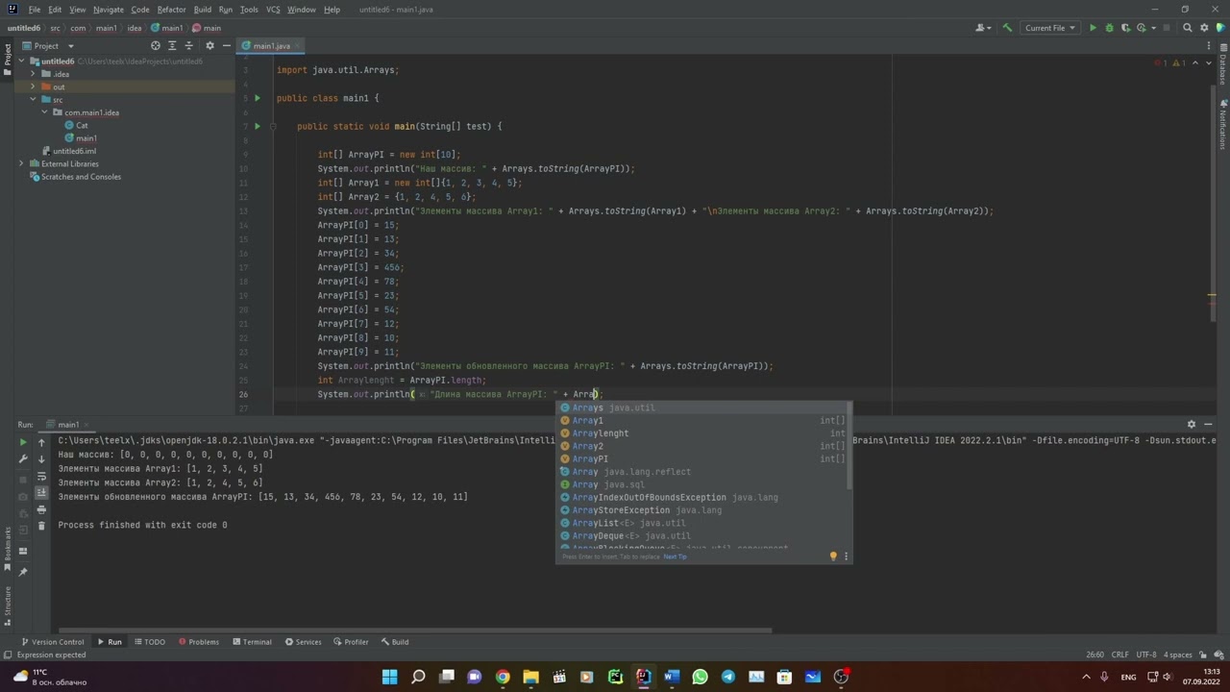Open Project panel gear options
The height and width of the screenshot is (692, 1230).
pos(209,45)
